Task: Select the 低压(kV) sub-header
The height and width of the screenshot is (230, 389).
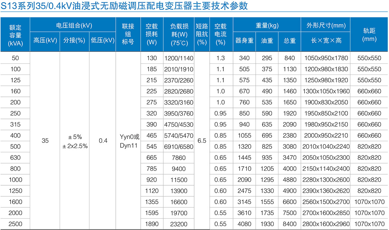Action: tap(102, 40)
